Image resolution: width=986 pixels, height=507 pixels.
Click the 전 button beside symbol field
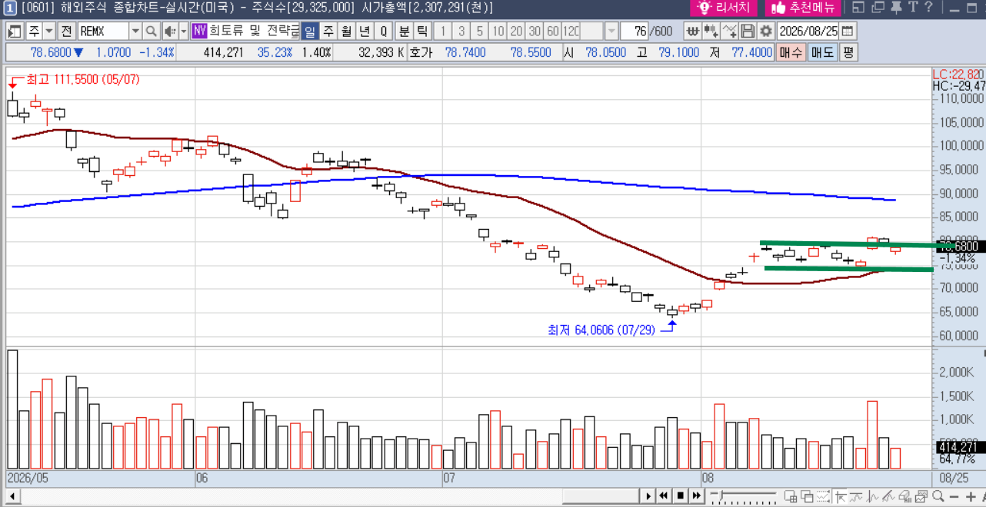click(x=67, y=31)
